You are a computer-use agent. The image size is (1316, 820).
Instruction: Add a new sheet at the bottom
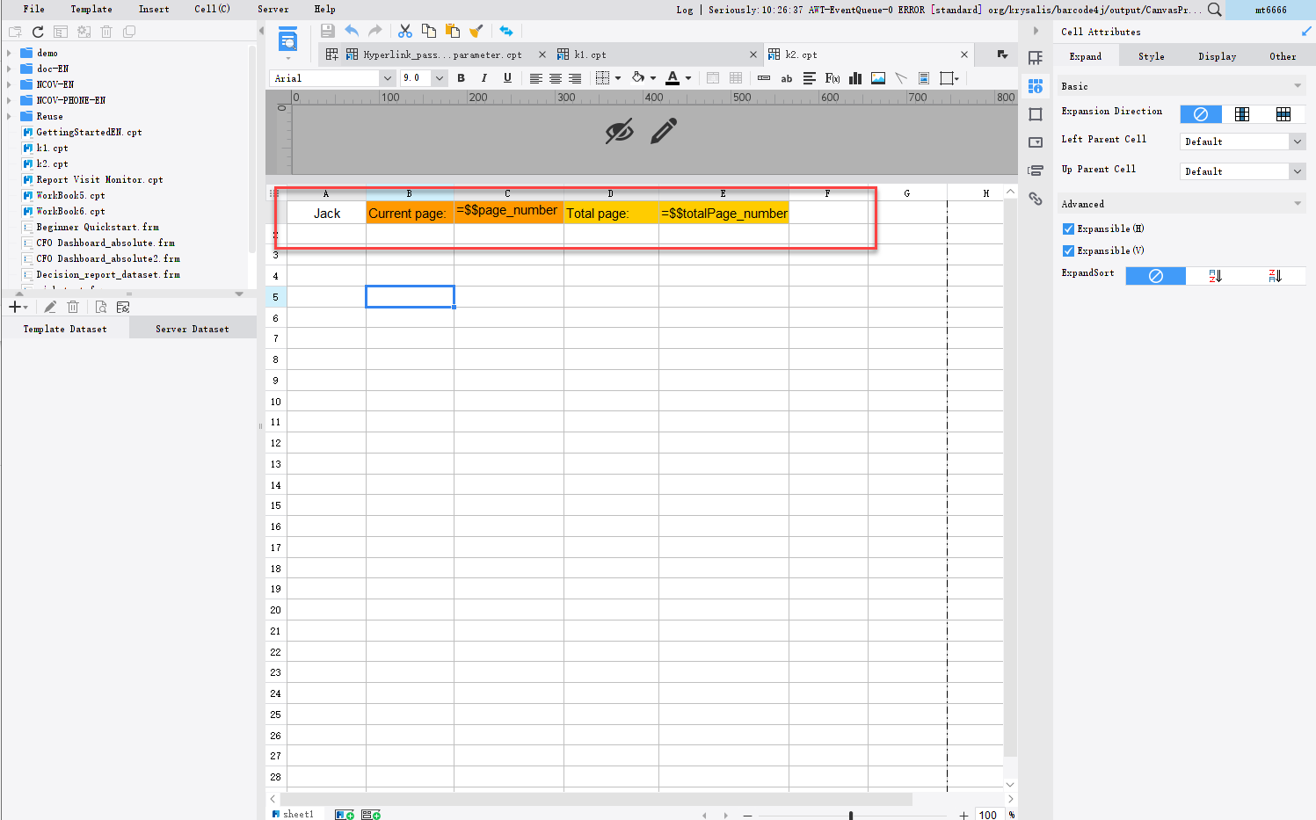(344, 813)
